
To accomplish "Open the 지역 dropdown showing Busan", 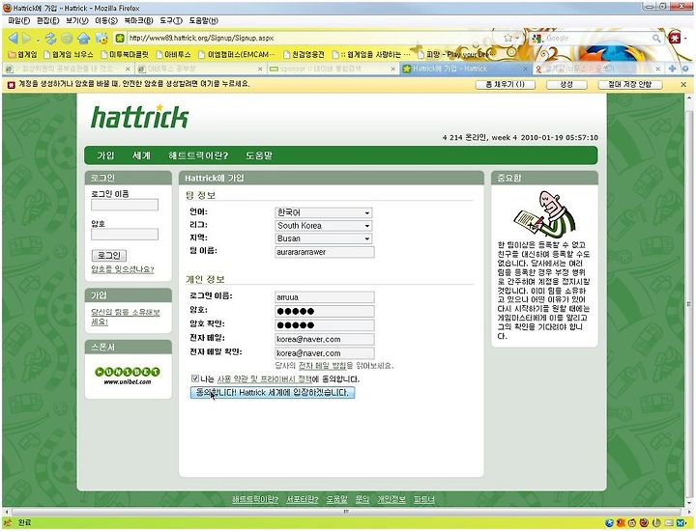I will click(x=324, y=238).
